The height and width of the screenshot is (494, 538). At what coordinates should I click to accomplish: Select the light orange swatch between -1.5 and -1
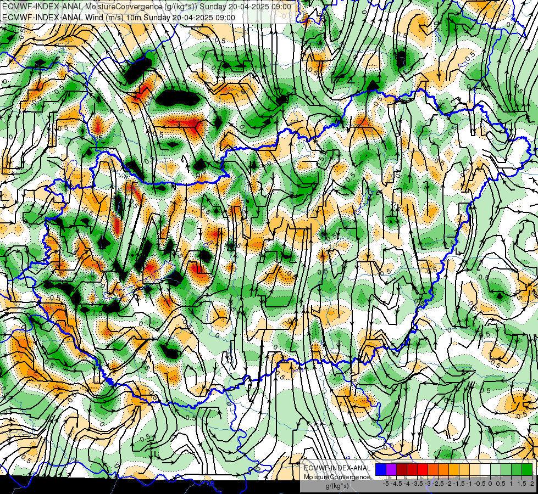(x=464, y=470)
